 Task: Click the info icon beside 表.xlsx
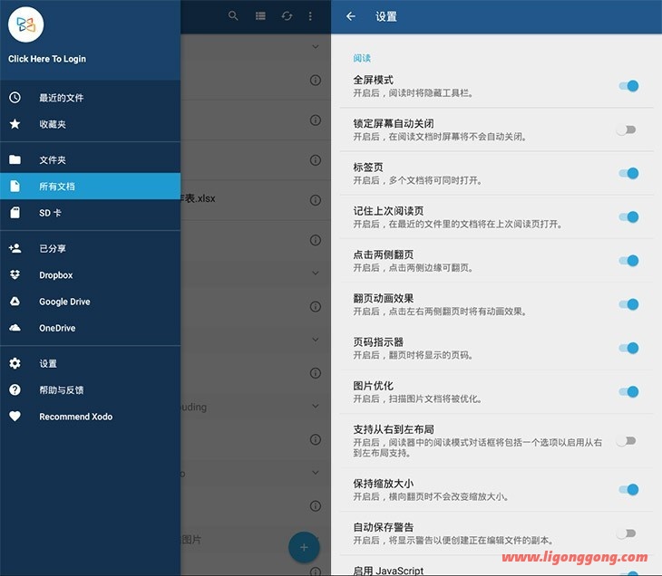pos(316,200)
